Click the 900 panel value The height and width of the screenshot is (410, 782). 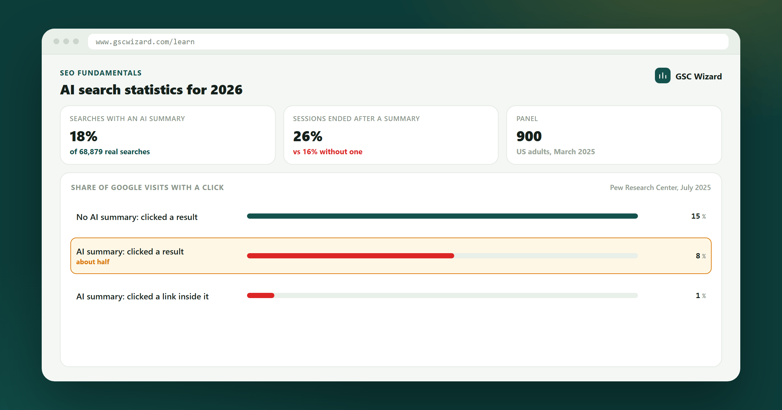pyautogui.click(x=529, y=136)
